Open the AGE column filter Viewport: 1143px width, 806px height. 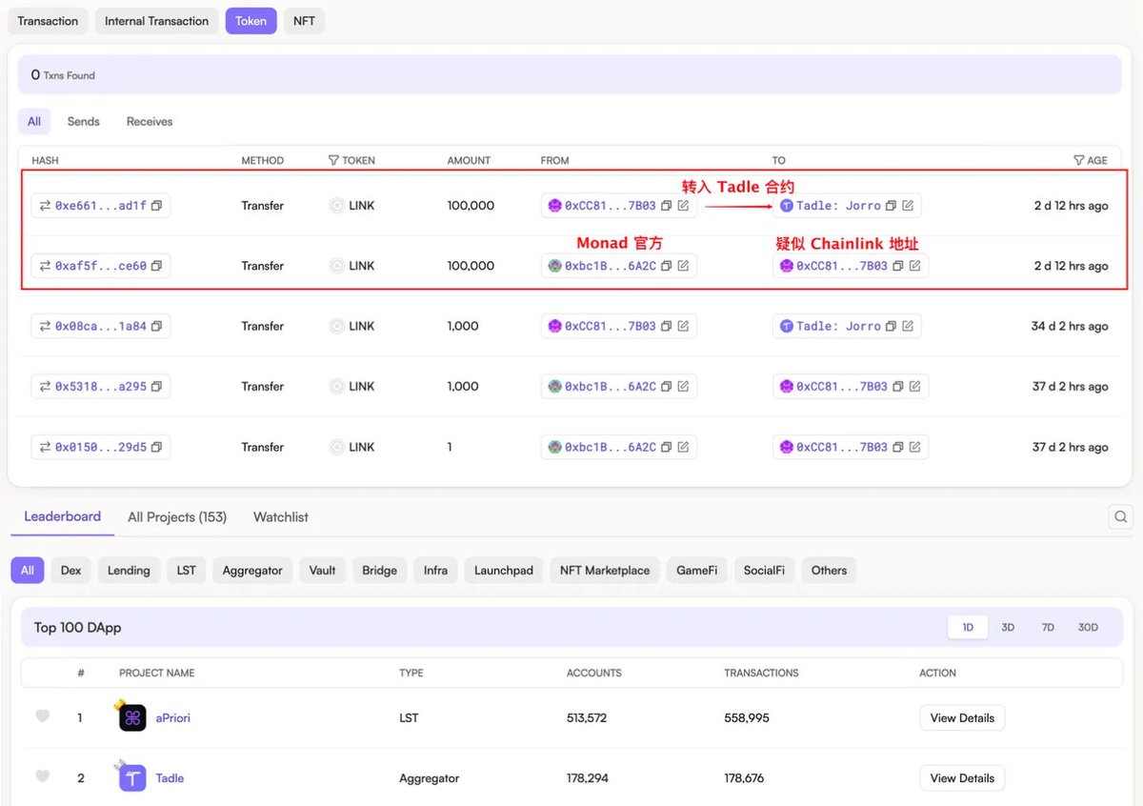coord(1078,160)
